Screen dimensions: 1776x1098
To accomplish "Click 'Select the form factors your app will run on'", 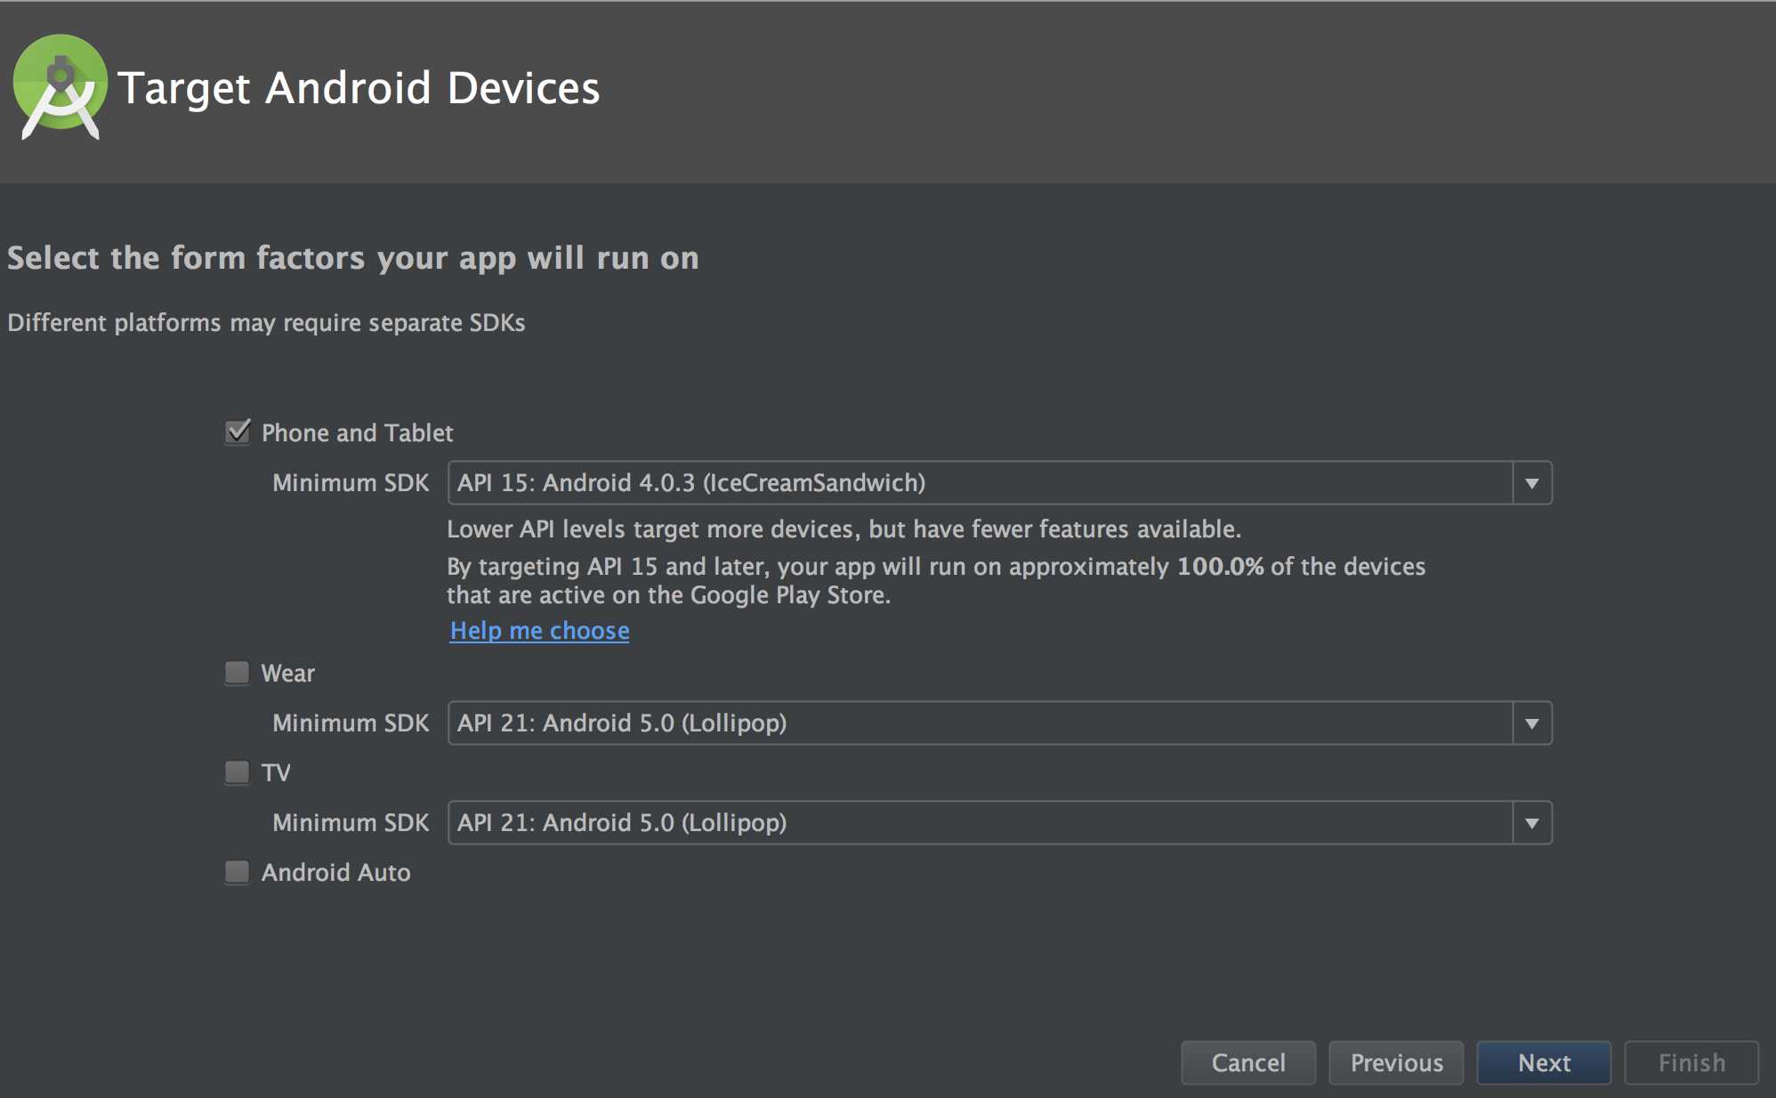I will [x=353, y=258].
